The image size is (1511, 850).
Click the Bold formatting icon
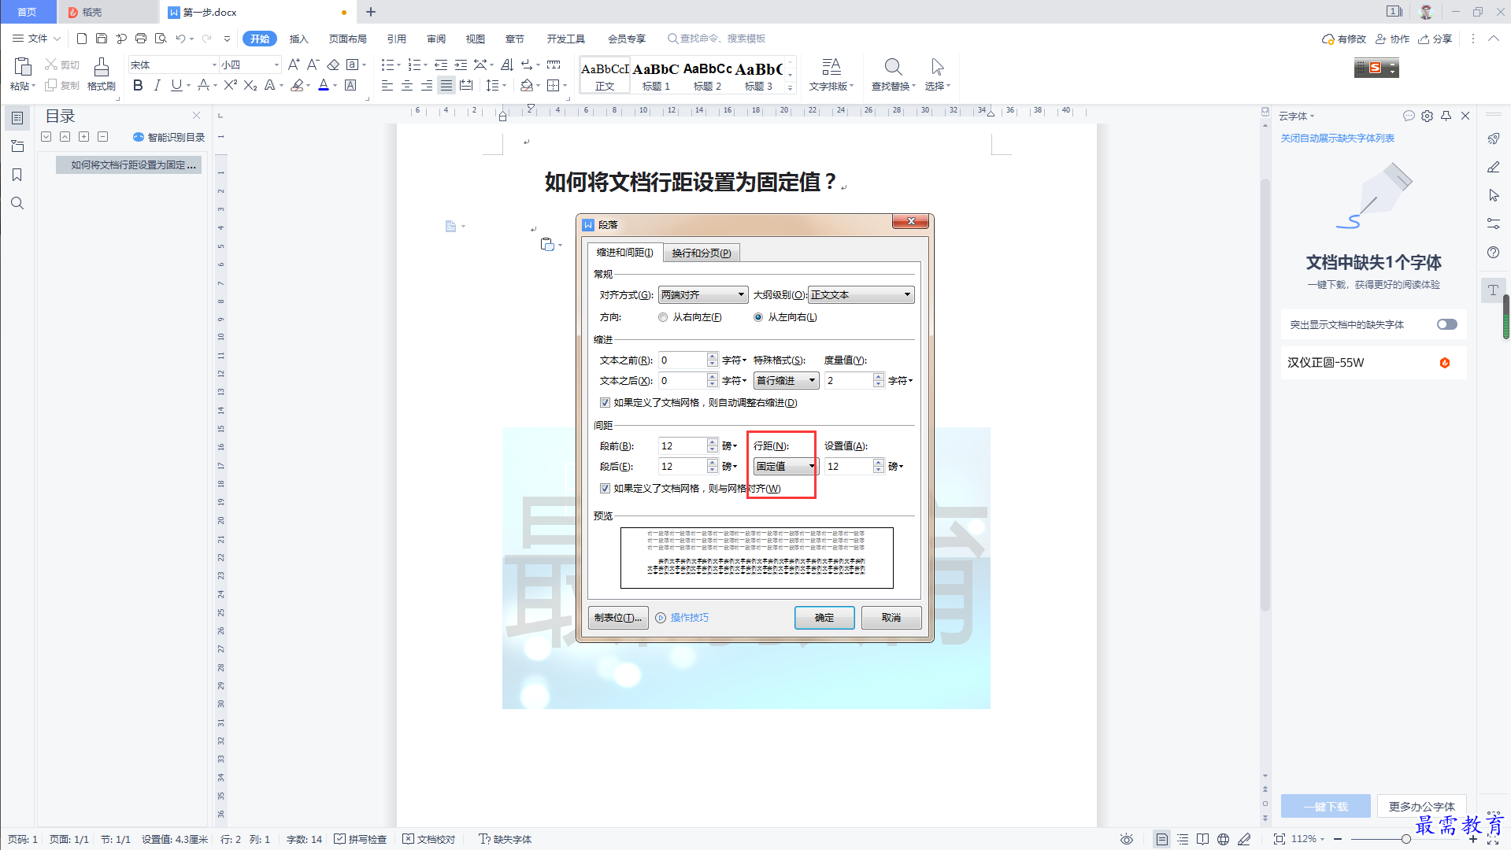click(x=138, y=86)
